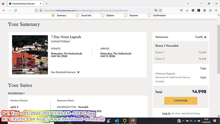
Task: Select the Options step circle
Action: point(103,15)
